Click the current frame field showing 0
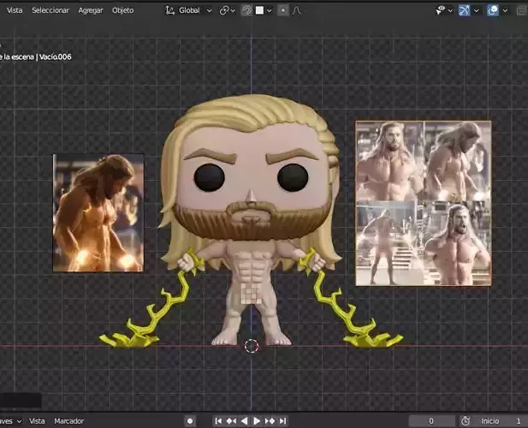Viewport: 528px width, 428px height. (x=431, y=421)
